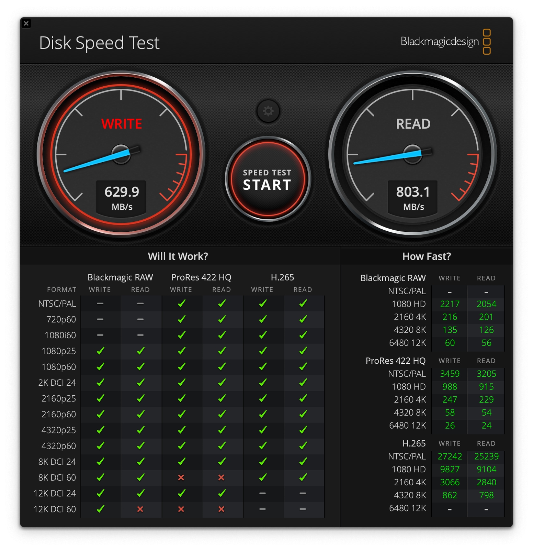533x550 pixels.
Task: Click Blackmagic RAW 6480 12K read value 56
Action: [487, 343]
